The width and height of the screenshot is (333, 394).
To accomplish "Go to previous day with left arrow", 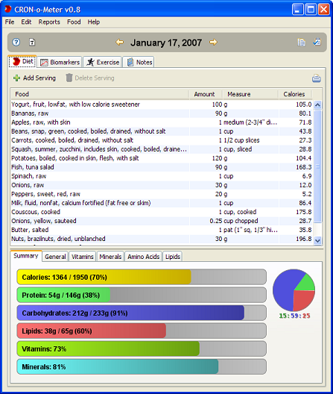I will (x=120, y=43).
